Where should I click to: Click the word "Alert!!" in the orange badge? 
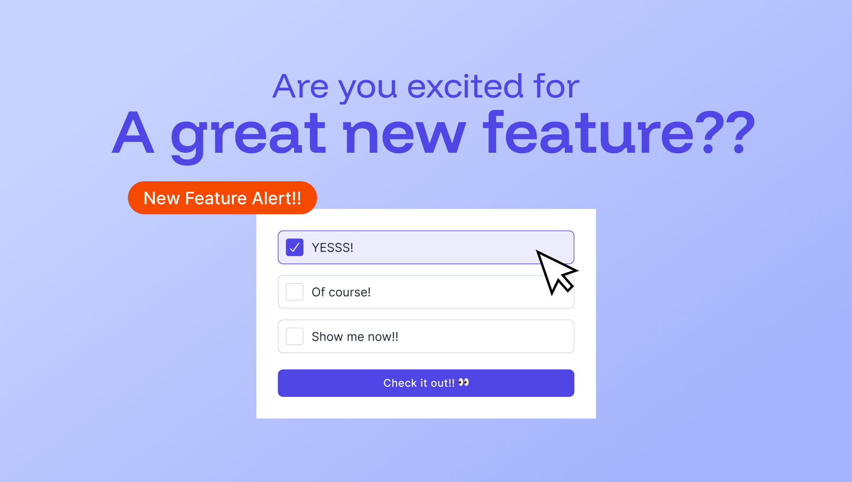pos(277,198)
